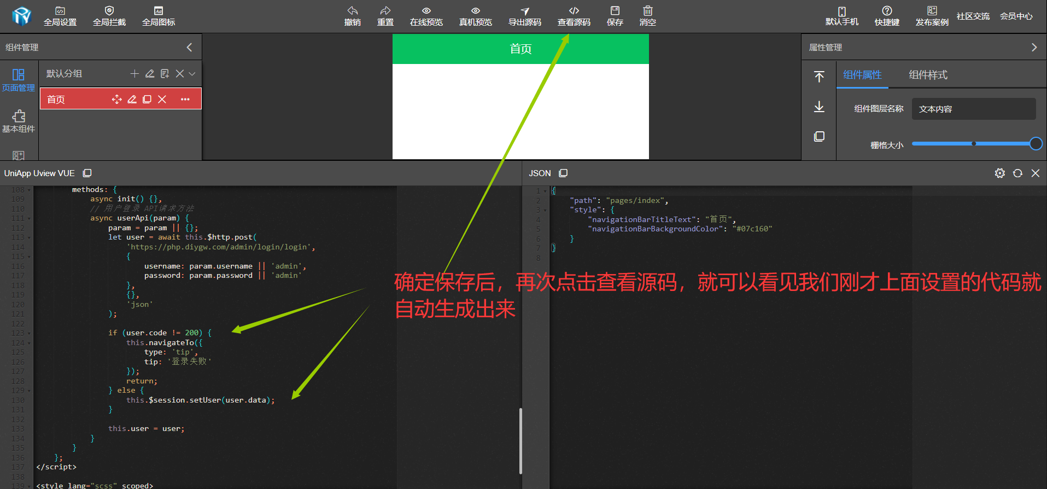Open 真机预览 device preview
1047x489 pixels.
pyautogui.click(x=476, y=16)
